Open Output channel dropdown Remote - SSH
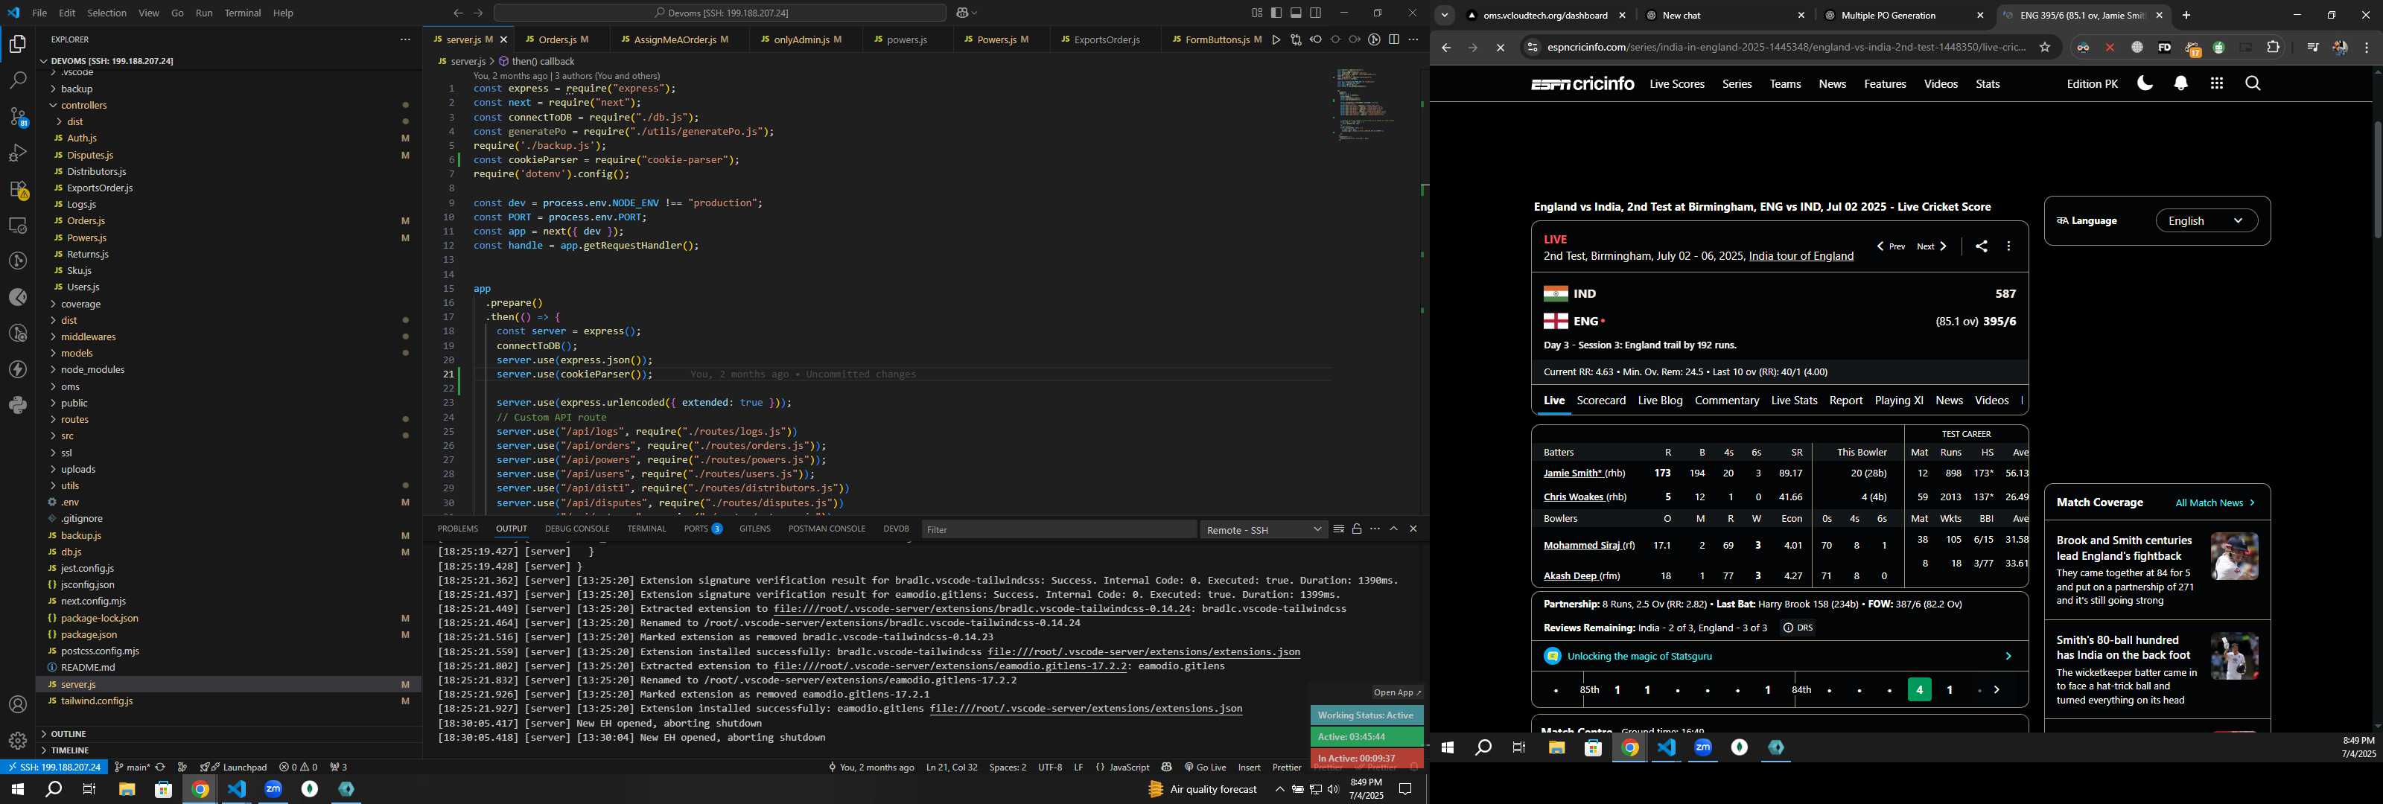 [x=1264, y=529]
